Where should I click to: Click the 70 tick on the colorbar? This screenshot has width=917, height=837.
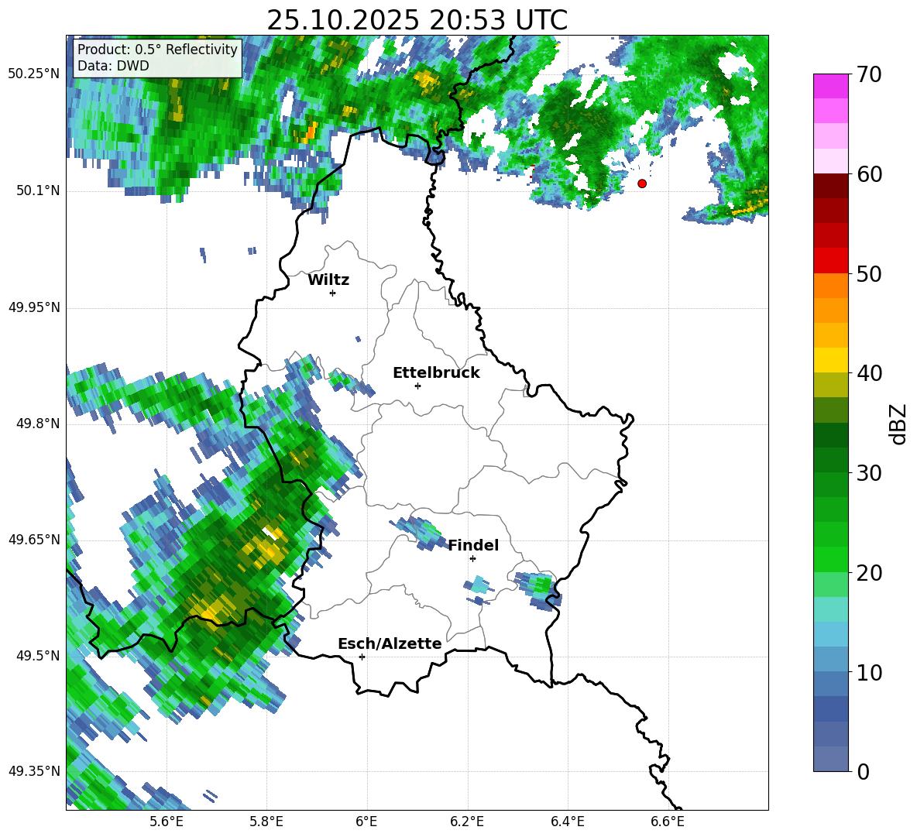click(x=868, y=75)
